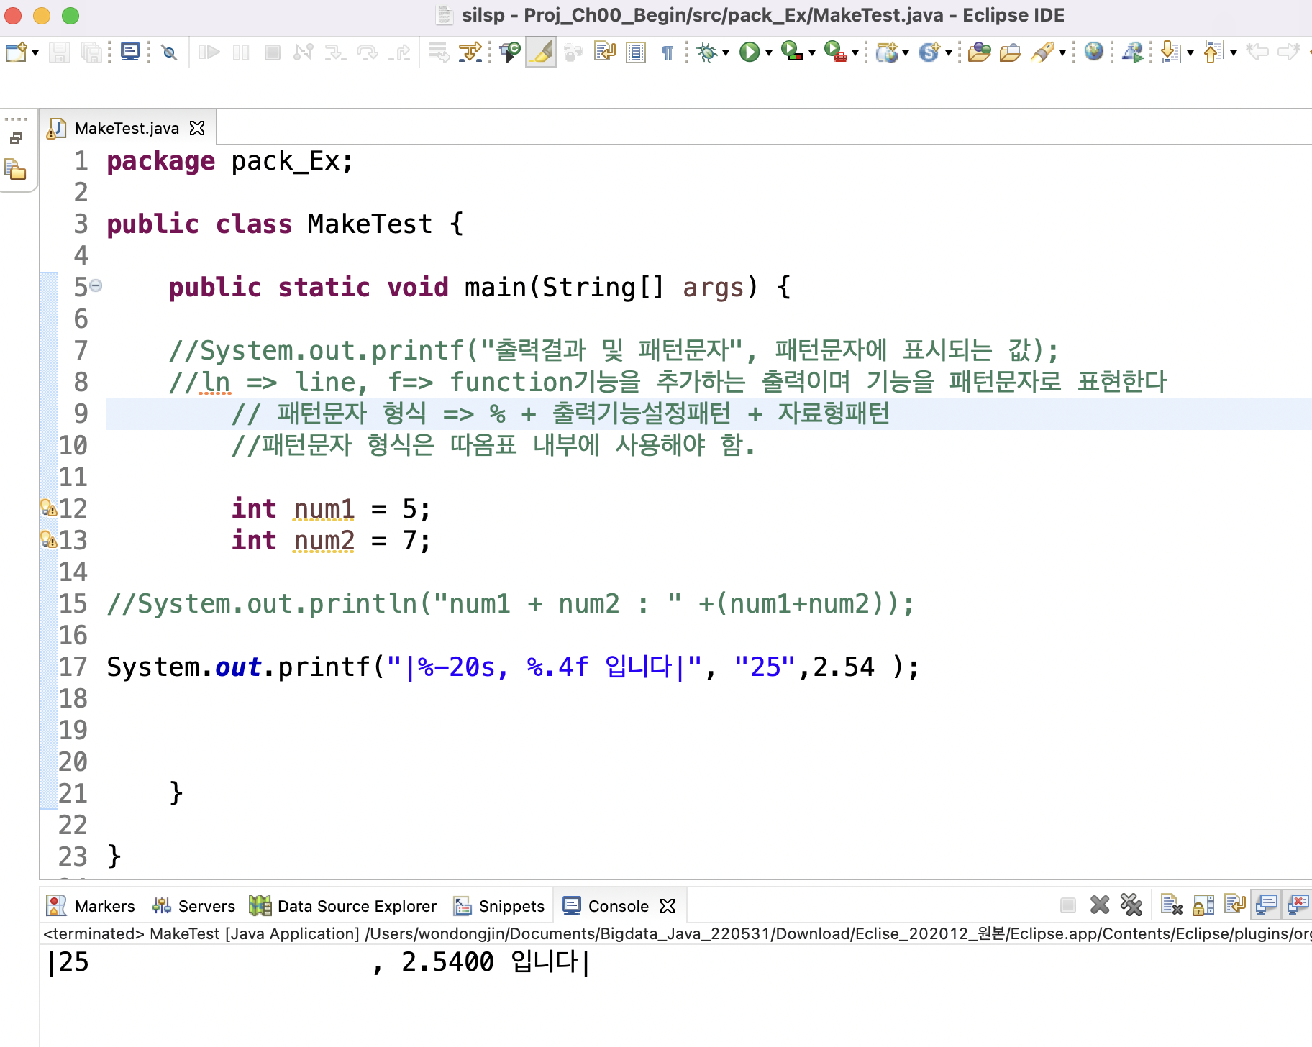Click the Suspend debug icon
Screen dimensions: 1312x1047
[x=241, y=52]
